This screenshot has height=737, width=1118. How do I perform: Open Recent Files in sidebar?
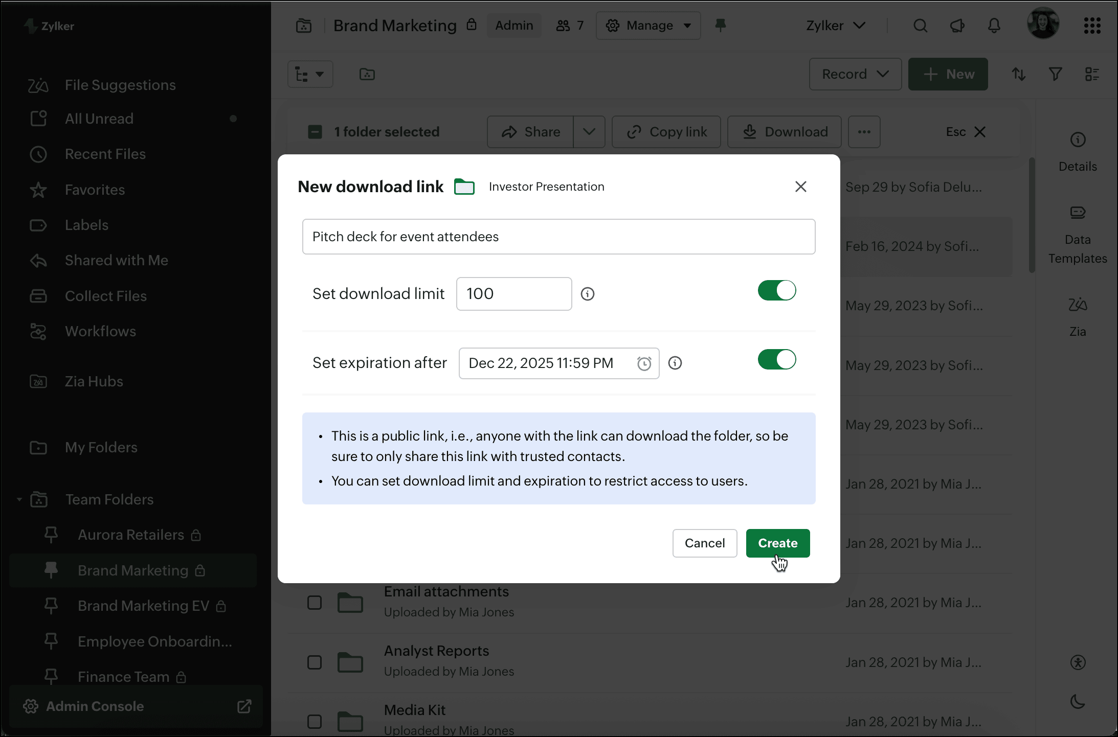(105, 154)
